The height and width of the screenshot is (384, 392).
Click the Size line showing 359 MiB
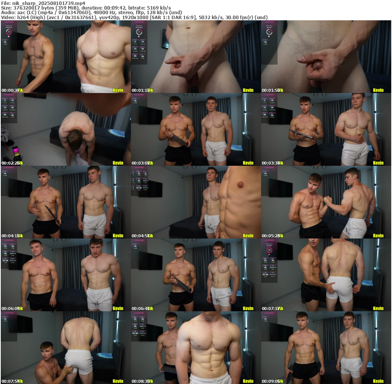click(86, 8)
